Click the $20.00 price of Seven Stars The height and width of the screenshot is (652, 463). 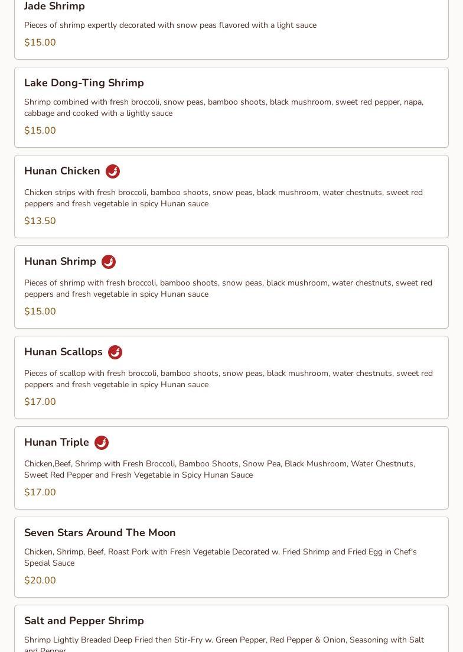[x=40, y=580]
